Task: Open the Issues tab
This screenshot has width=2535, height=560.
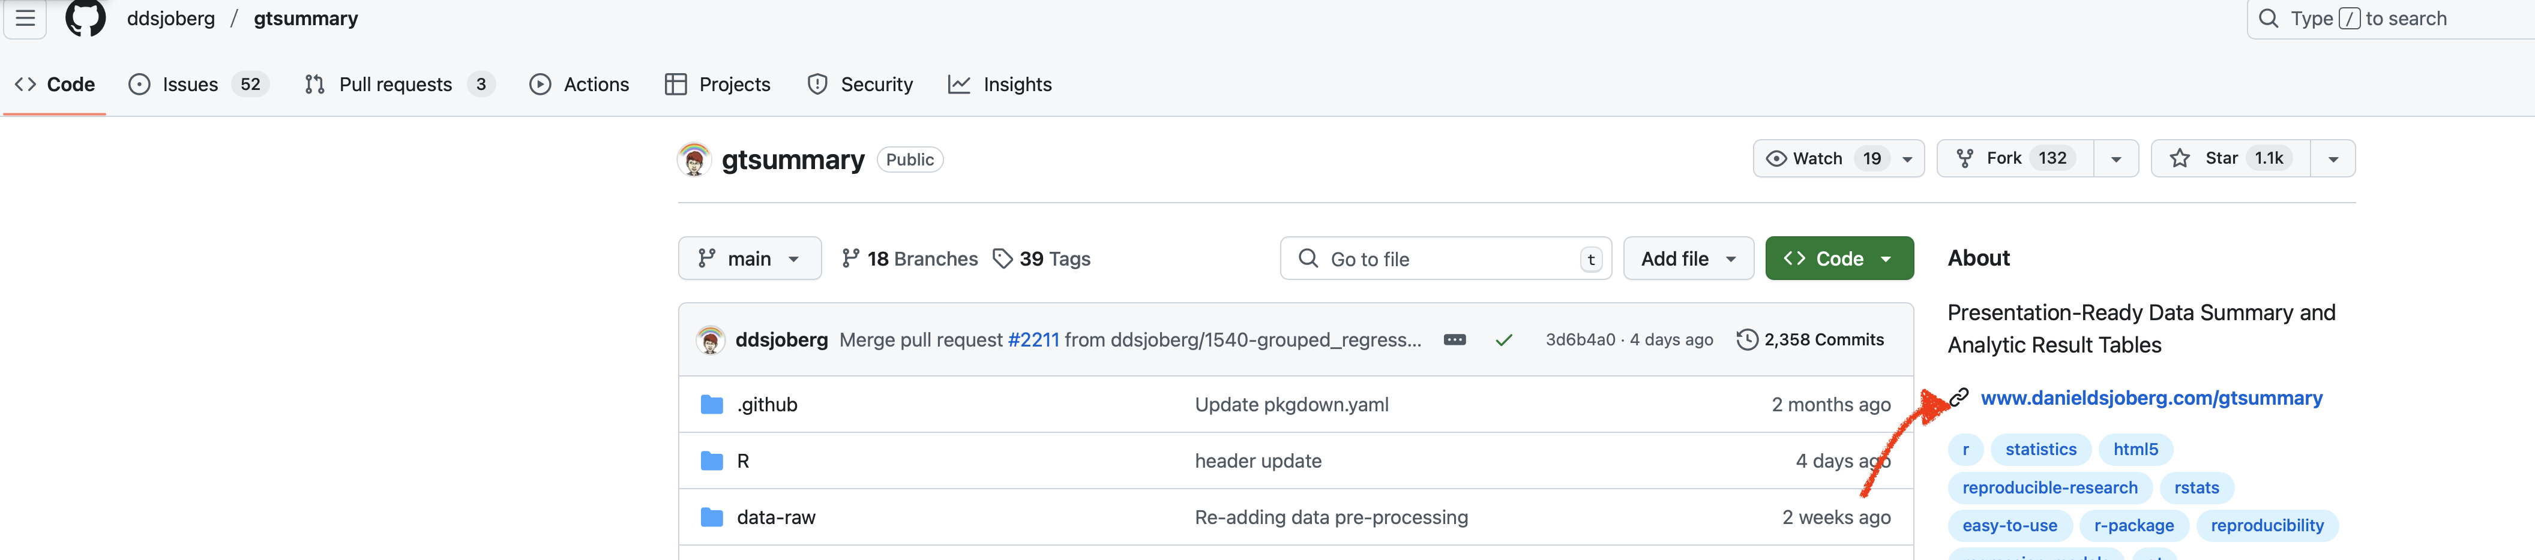Action: point(199,85)
